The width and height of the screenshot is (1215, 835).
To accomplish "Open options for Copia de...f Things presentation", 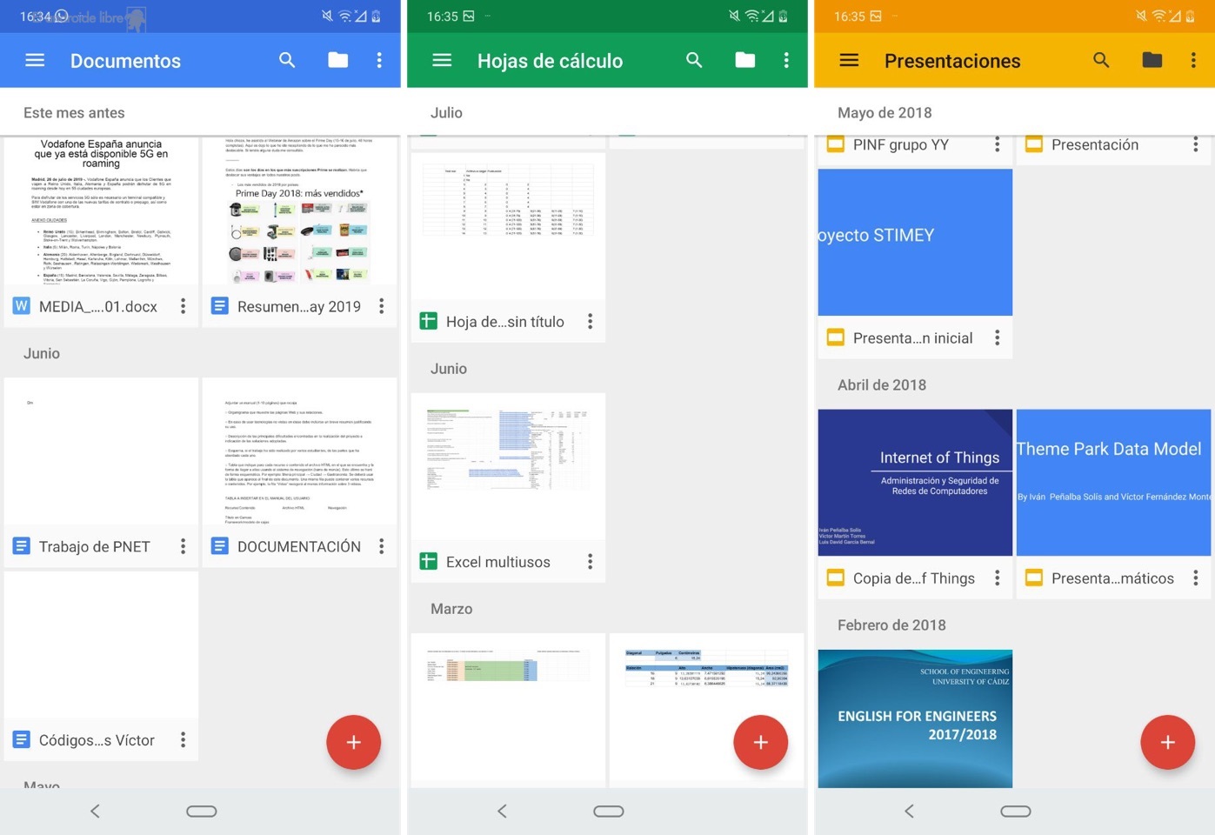I will pyautogui.click(x=997, y=578).
